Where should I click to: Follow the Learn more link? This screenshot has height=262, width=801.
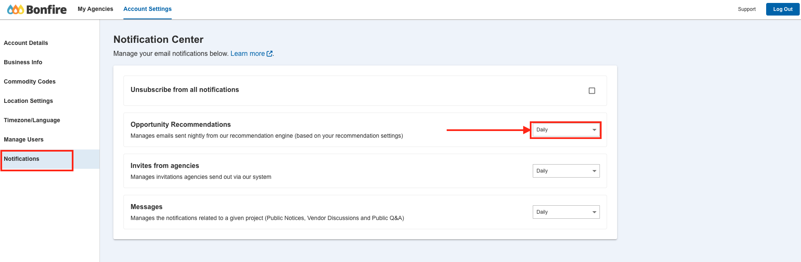click(x=248, y=54)
